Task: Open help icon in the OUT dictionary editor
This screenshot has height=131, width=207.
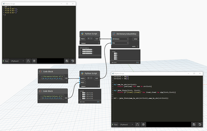Action: (34, 61)
